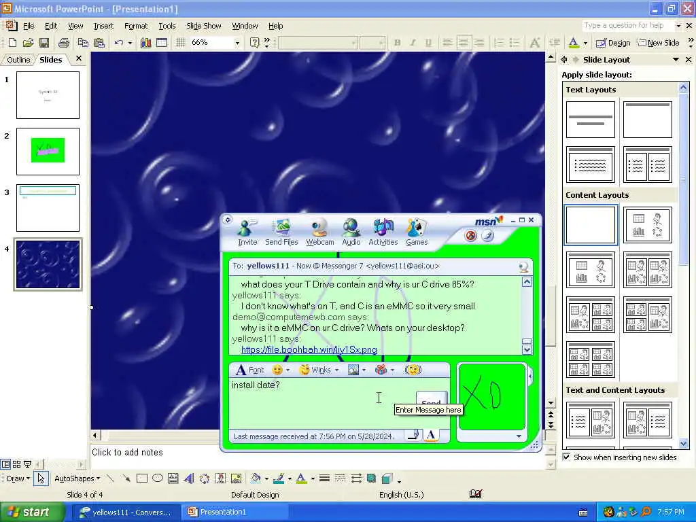This screenshot has height=522, width=696.
Task: Toggle Show when inserting new slides checkbox
Action: (x=566, y=457)
